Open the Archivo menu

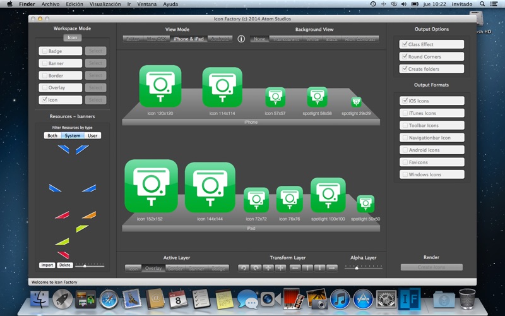50,4
